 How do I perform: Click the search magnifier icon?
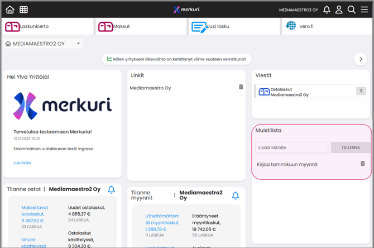[352, 9]
